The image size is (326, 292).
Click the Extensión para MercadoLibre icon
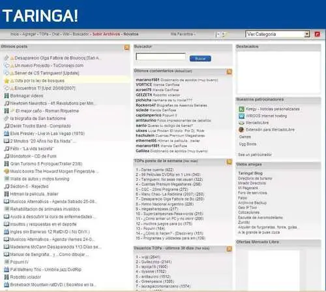coord(241,130)
